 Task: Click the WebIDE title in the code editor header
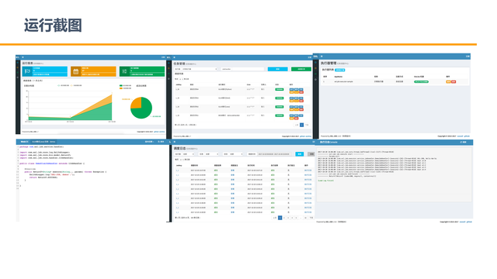[24, 142]
